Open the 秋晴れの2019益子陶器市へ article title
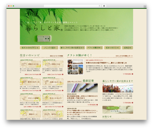Viewport: 153px width, 129px height. (106, 63)
